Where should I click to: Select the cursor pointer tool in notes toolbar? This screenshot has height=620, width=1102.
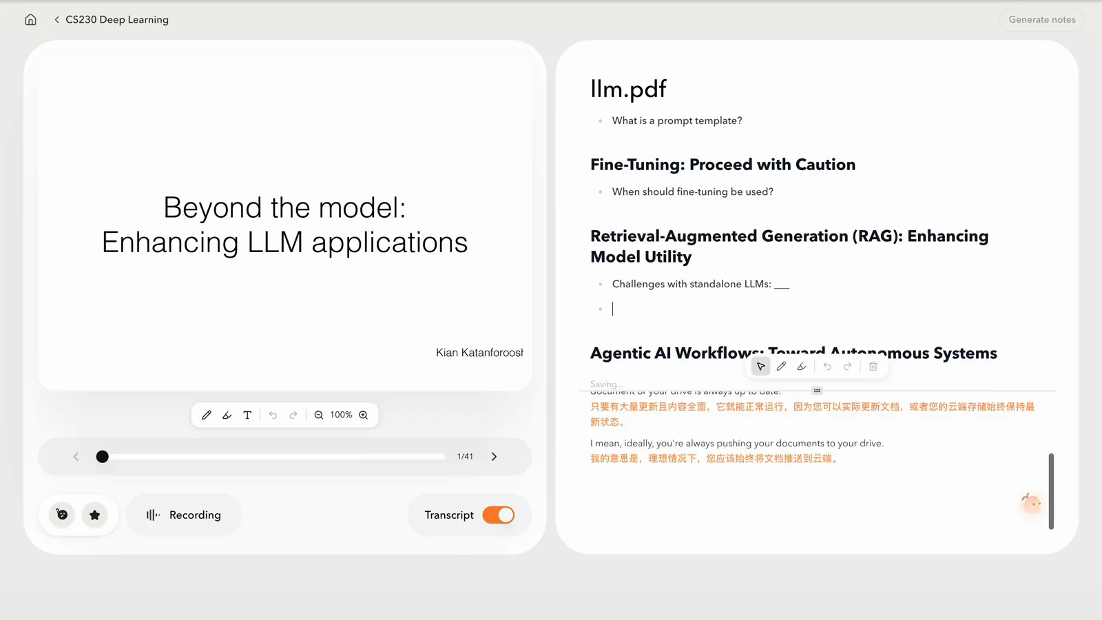coord(760,366)
